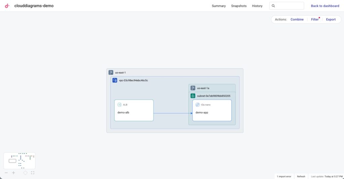Click the VPC cloud icon
Screen dimensions: 344x179
tap(115, 80)
